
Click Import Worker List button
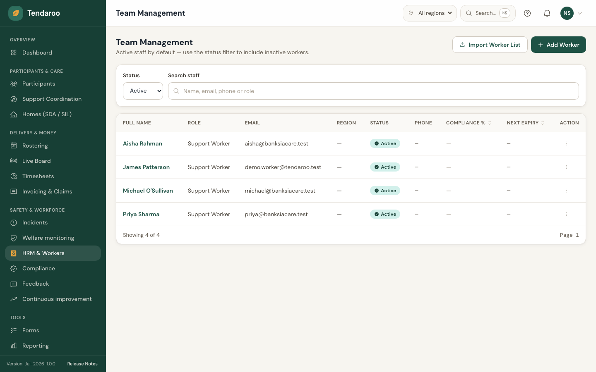pyautogui.click(x=490, y=45)
